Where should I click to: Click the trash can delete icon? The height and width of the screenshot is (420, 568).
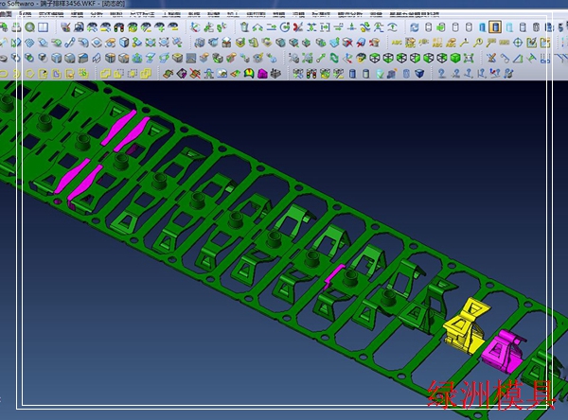pyautogui.click(x=244, y=27)
